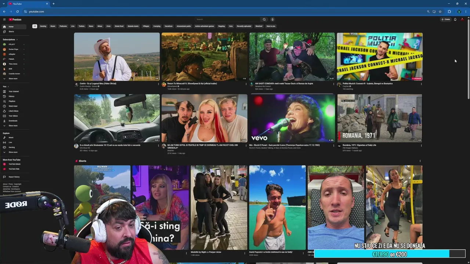
Task: Play the Return To Minecraft video thumbnail
Action: click(x=205, y=56)
